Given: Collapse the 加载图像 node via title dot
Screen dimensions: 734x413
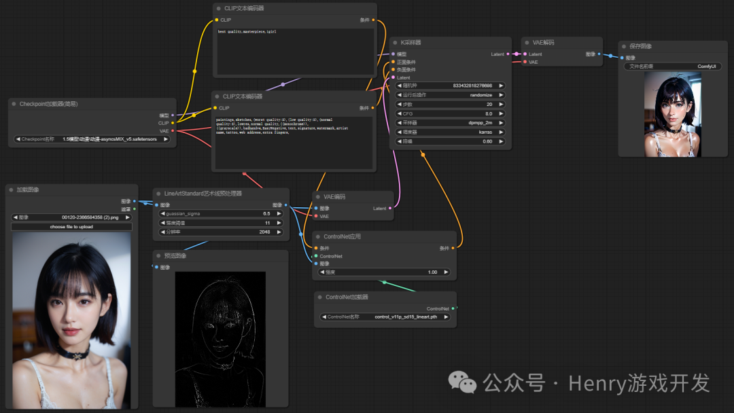Looking at the screenshot, I should tap(12, 190).
